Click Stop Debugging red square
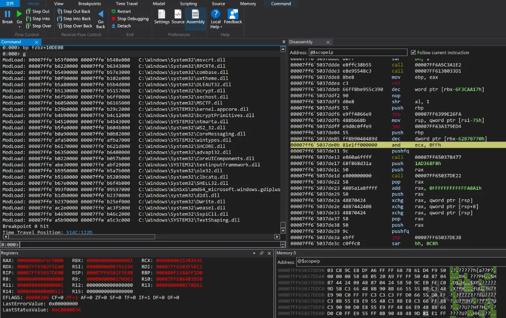Viewport: 506px width, 318px height. [113, 19]
